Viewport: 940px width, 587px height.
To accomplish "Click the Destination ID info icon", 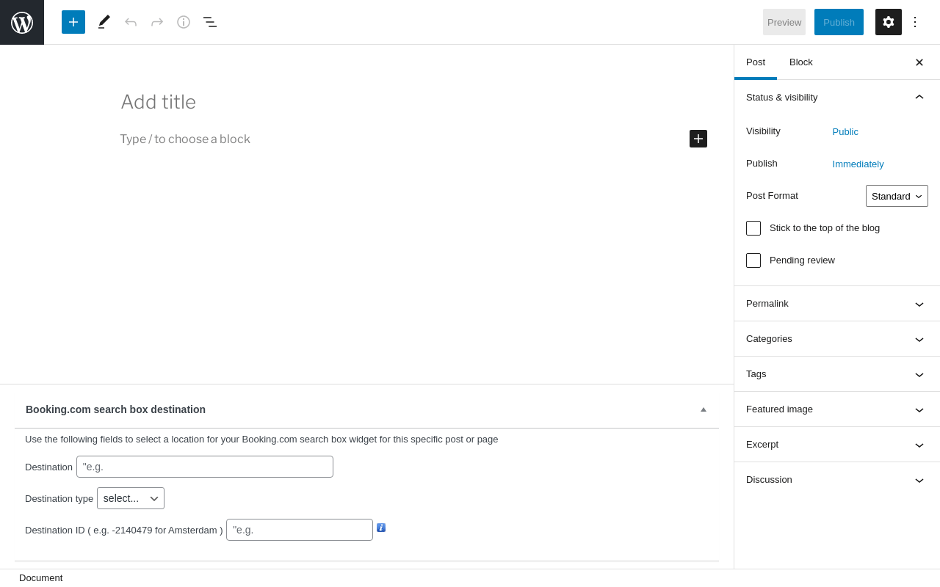I will [x=381, y=528].
